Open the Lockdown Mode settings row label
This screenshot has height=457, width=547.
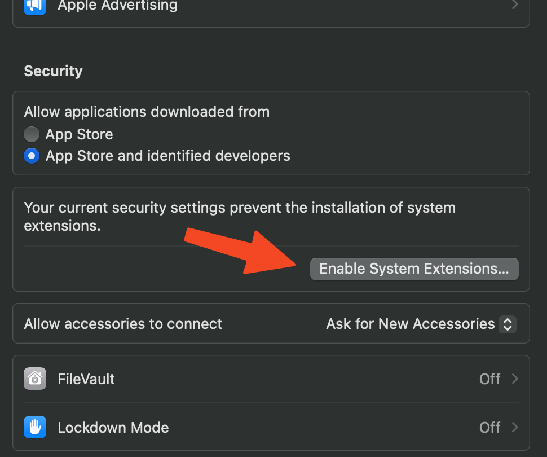[x=113, y=428]
